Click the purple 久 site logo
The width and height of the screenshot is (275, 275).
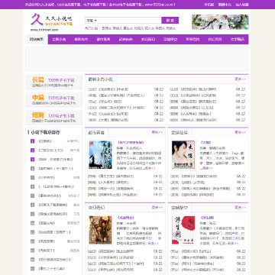[37, 19]
